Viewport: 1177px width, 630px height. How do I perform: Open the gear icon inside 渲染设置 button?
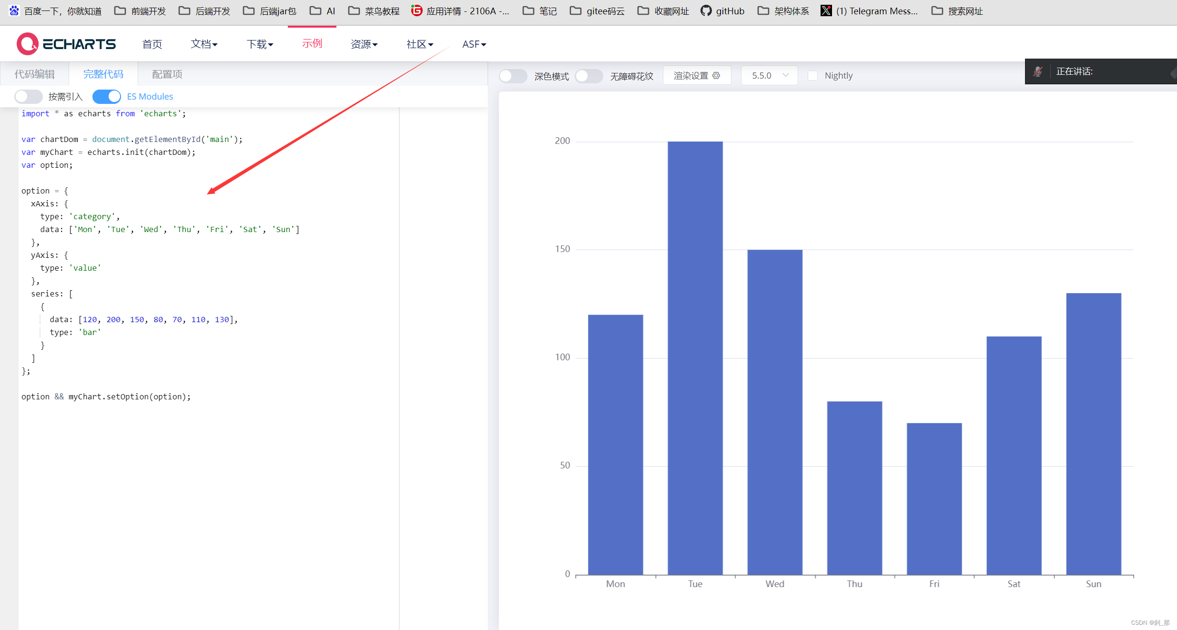[x=716, y=75]
